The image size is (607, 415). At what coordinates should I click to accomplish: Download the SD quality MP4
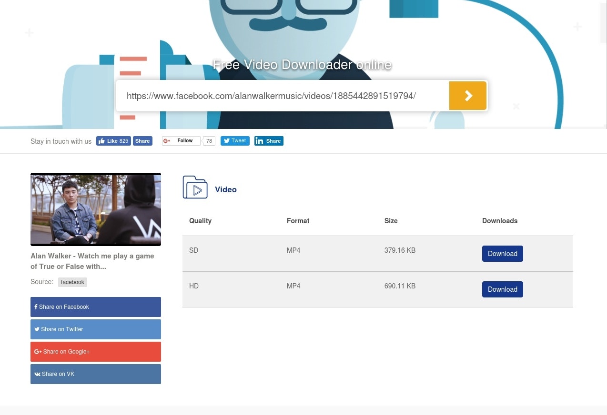point(503,254)
